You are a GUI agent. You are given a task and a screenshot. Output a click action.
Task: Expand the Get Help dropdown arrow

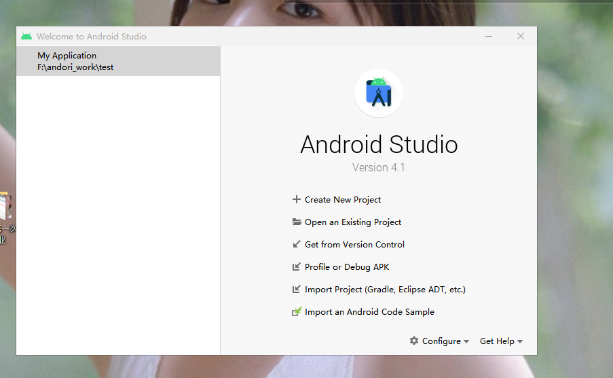520,341
